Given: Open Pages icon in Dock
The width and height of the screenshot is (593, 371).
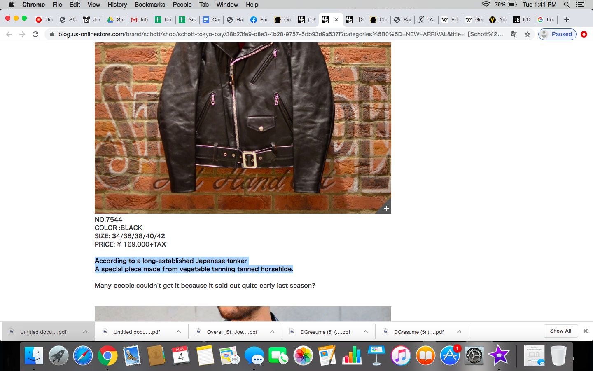Looking at the screenshot, I should click(x=328, y=355).
